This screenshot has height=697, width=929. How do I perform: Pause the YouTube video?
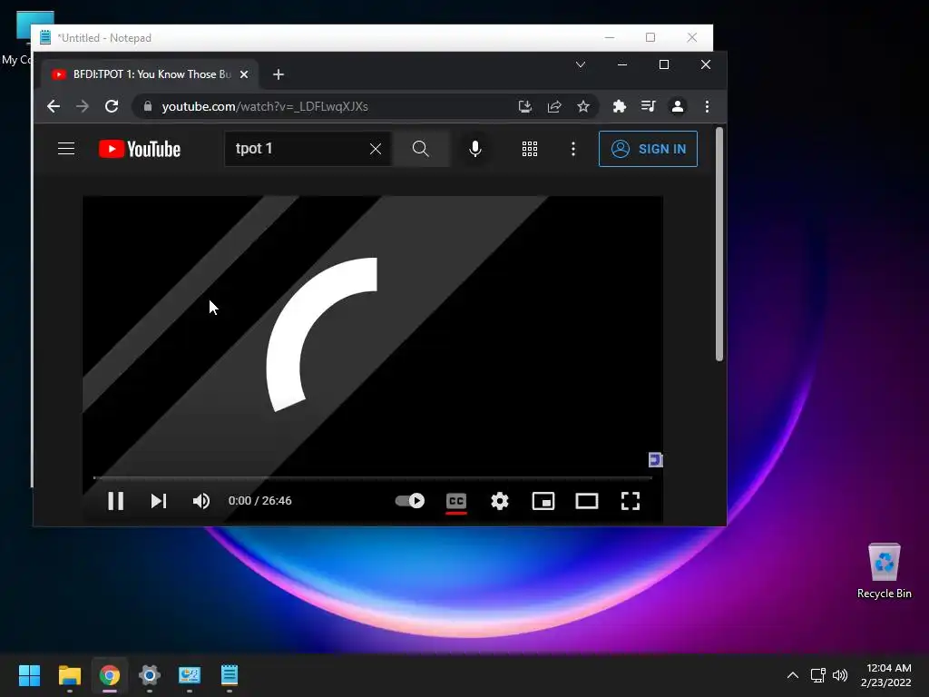tap(115, 501)
